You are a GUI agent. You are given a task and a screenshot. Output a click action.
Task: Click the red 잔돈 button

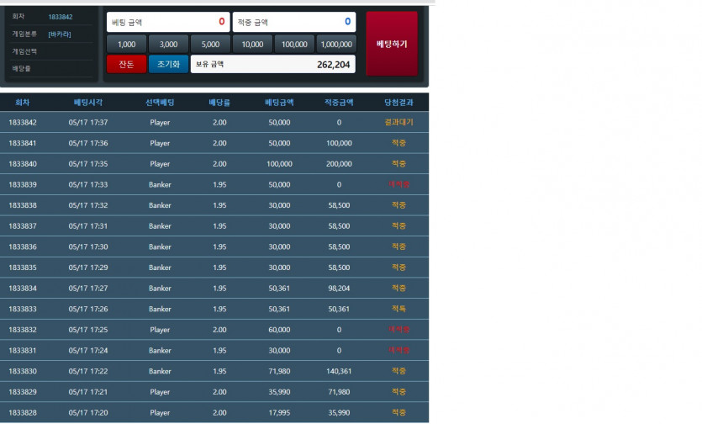pyautogui.click(x=126, y=64)
